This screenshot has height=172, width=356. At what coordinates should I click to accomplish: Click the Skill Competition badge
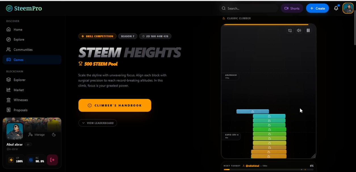point(97,36)
